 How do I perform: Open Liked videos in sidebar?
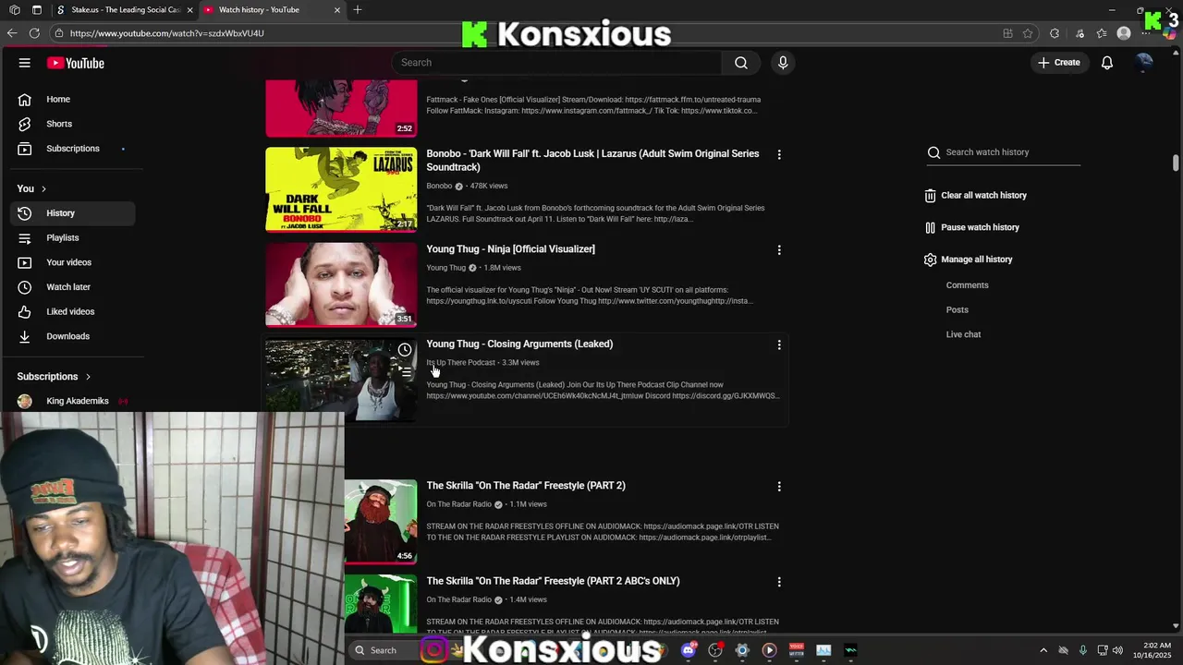73,311
